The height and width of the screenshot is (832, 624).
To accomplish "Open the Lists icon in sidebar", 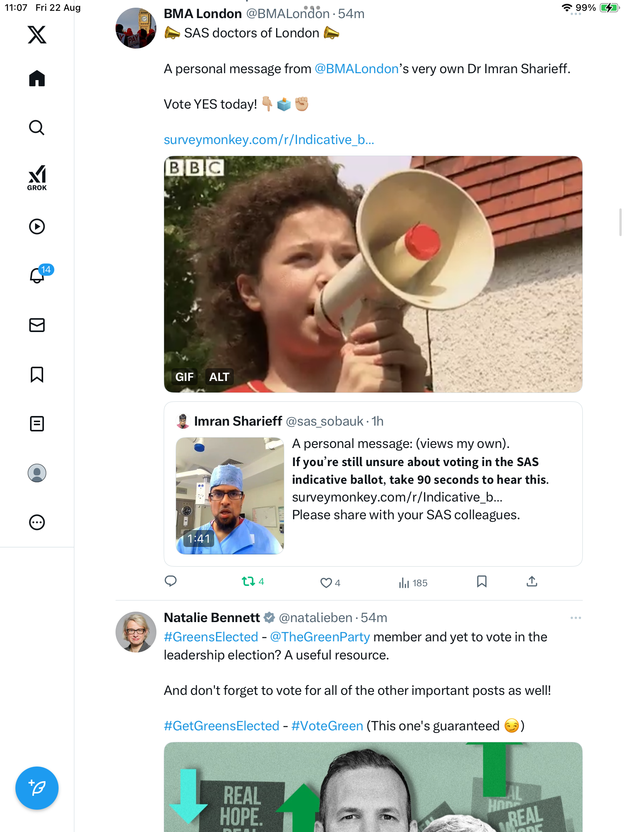I will point(37,424).
